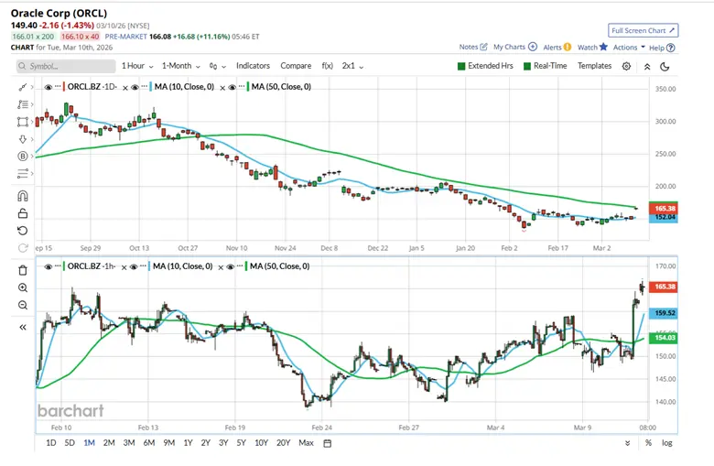Select the 1Y time range
Image resolution: width=714 pixels, height=466 pixels.
point(188,443)
